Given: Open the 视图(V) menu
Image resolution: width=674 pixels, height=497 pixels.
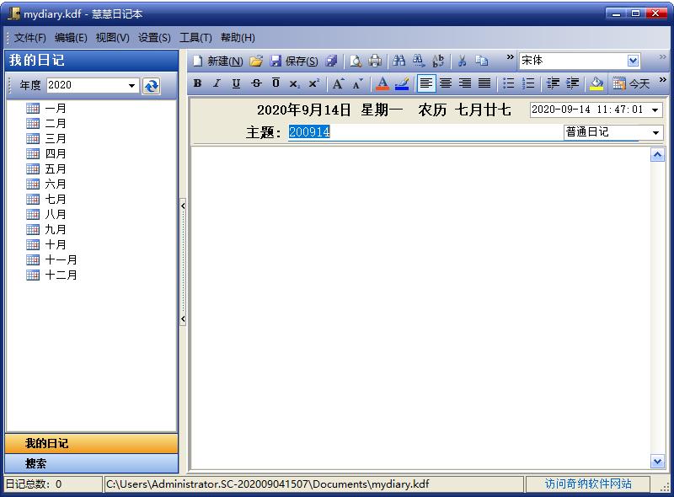Looking at the screenshot, I should [x=112, y=38].
